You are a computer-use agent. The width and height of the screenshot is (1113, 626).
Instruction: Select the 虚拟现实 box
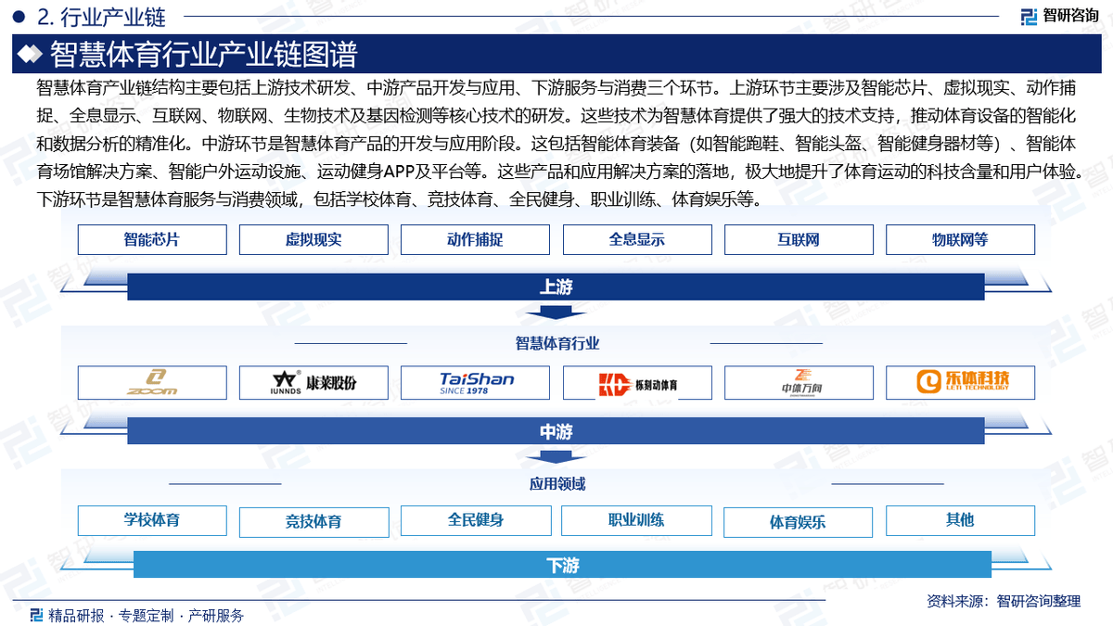pos(313,239)
